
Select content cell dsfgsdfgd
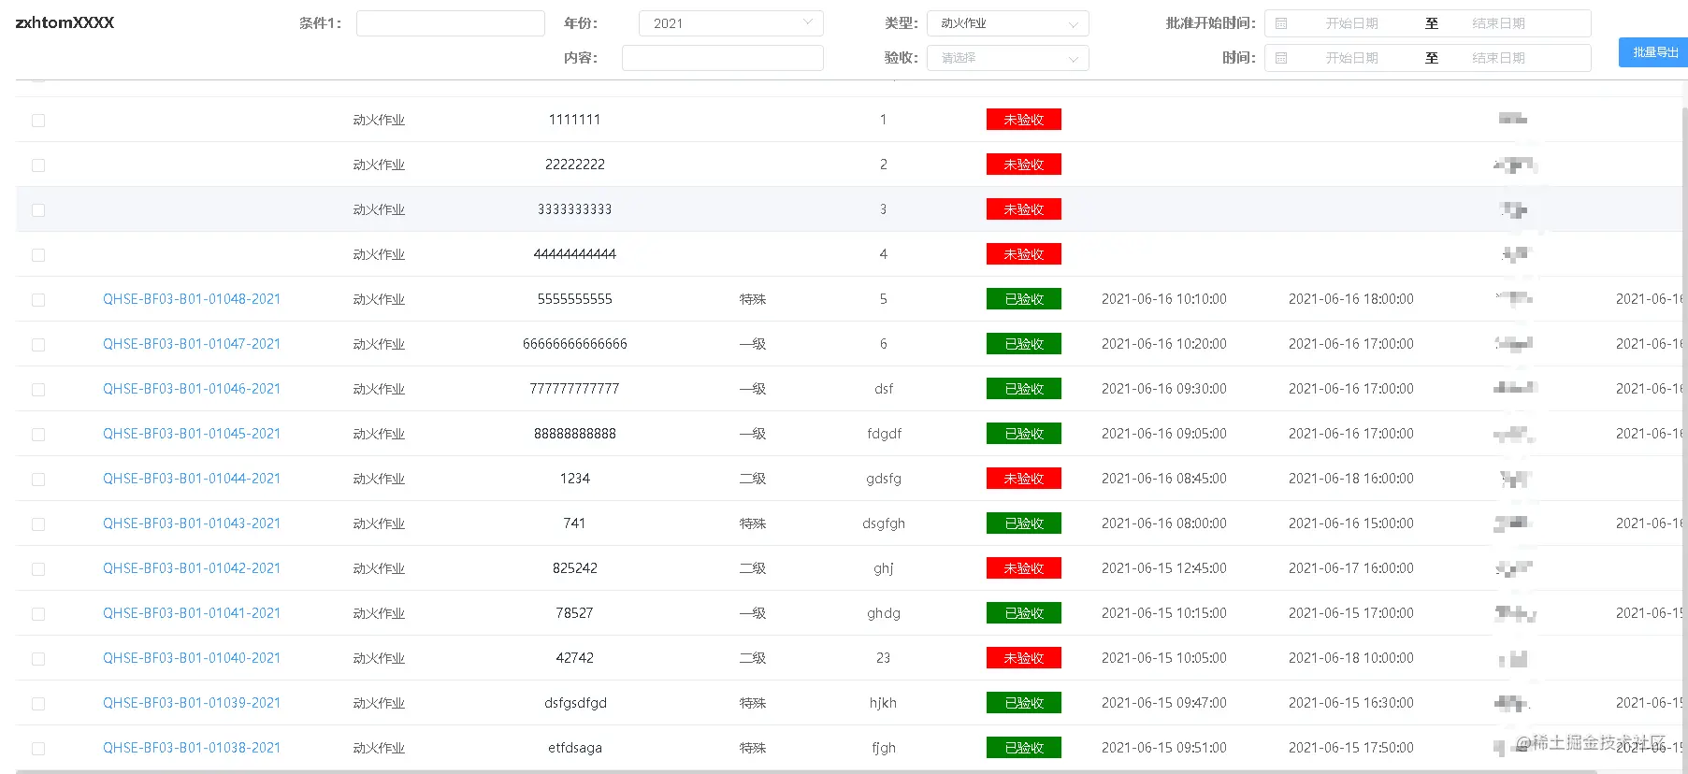[x=575, y=703]
